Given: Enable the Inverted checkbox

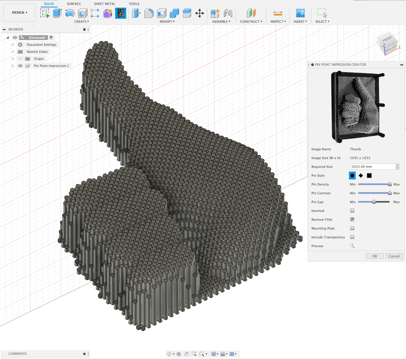Looking at the screenshot, I should [x=352, y=211].
